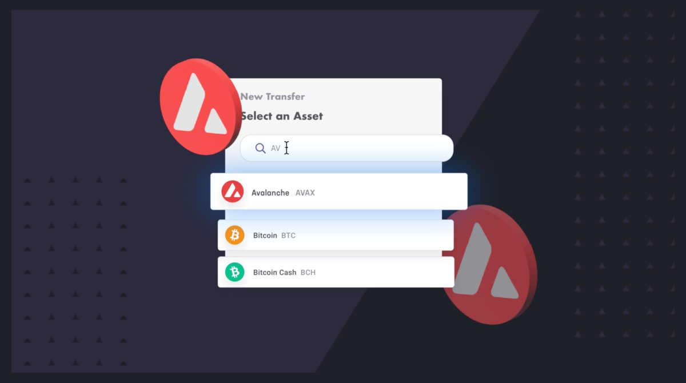The width and height of the screenshot is (686, 383).
Task: Click the red Avalanche logo in AVAX row
Action: pyautogui.click(x=232, y=191)
